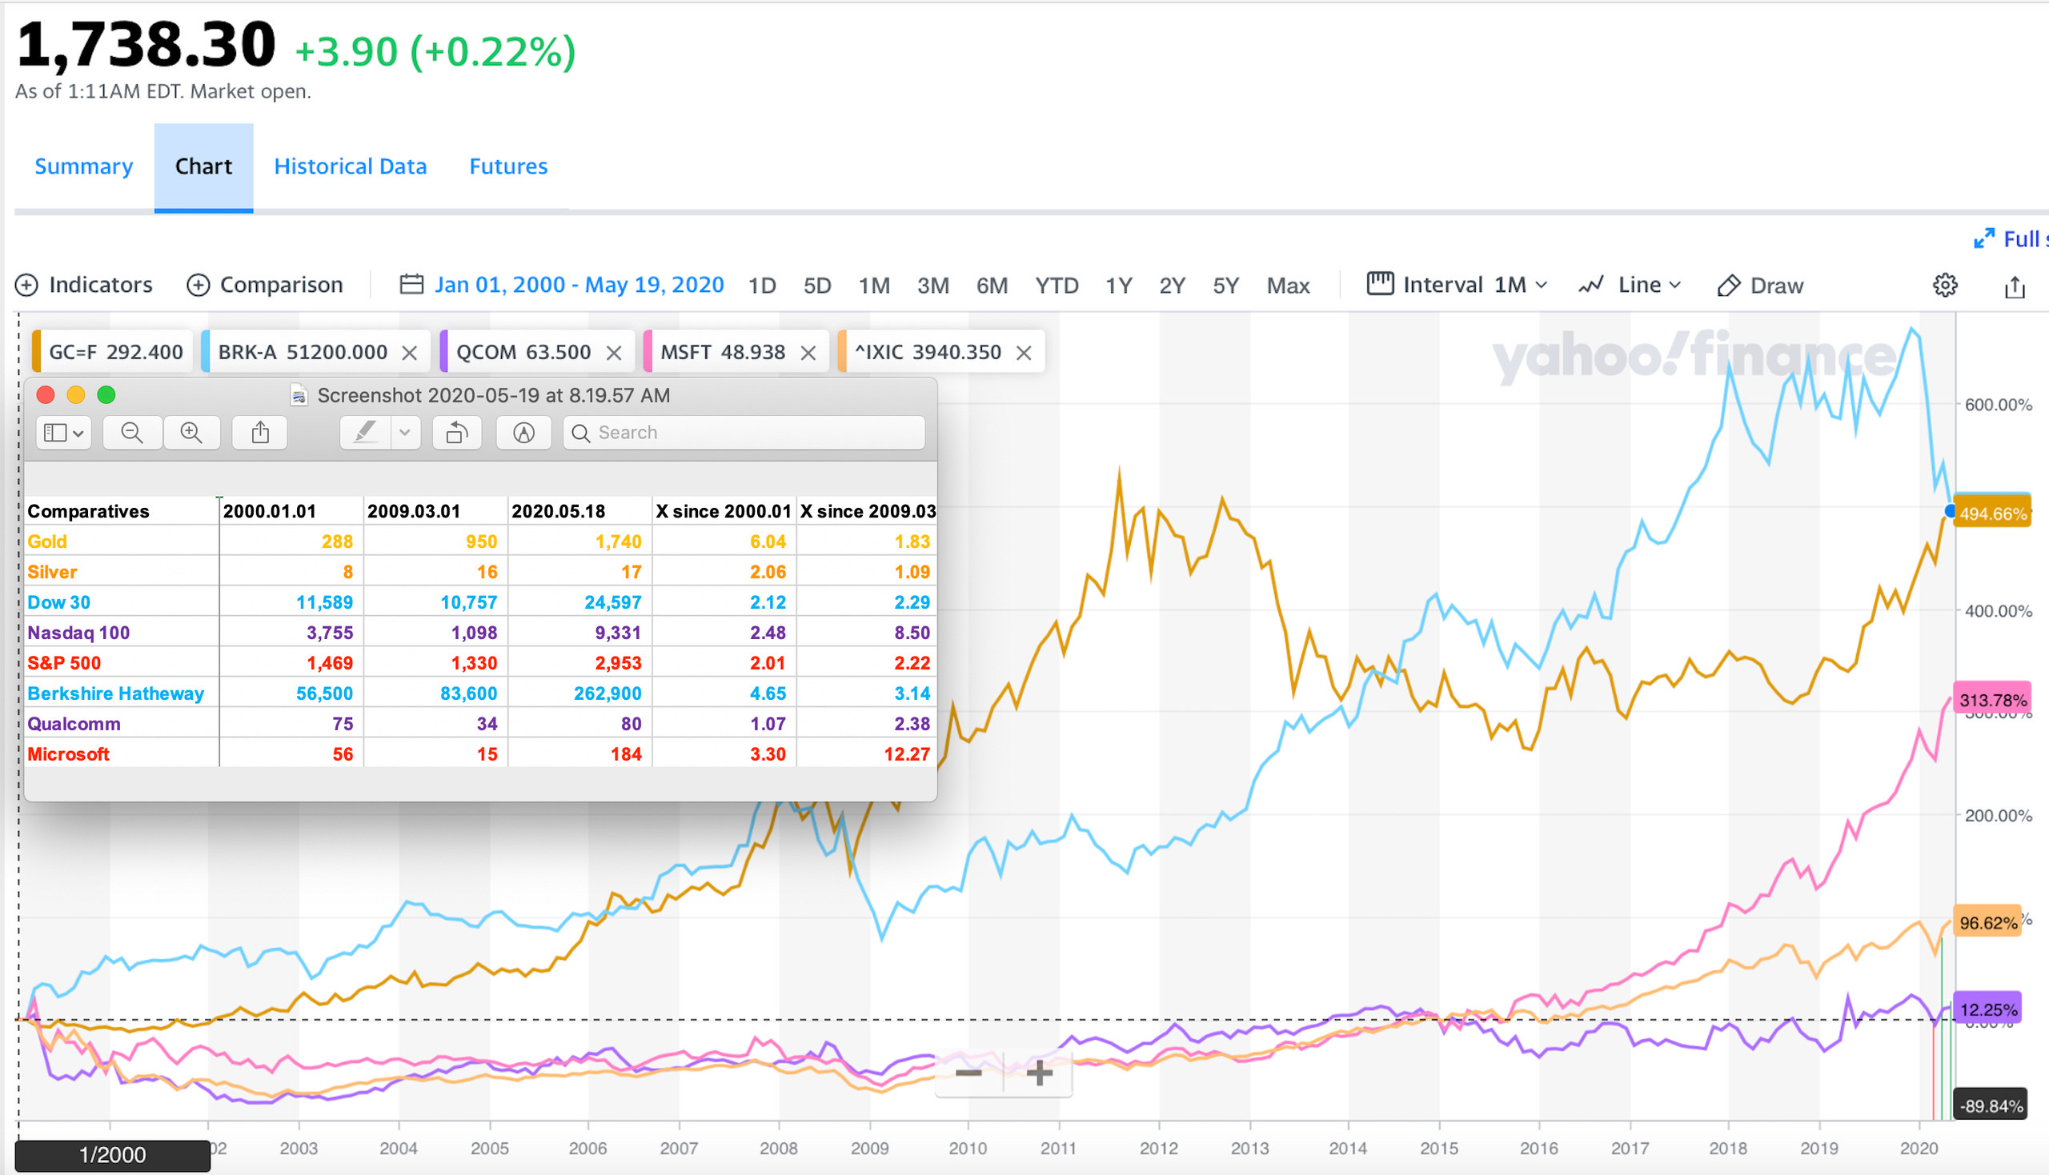The width and height of the screenshot is (2049, 1175).
Task: Remove the MSFT comparison chip
Action: point(808,353)
